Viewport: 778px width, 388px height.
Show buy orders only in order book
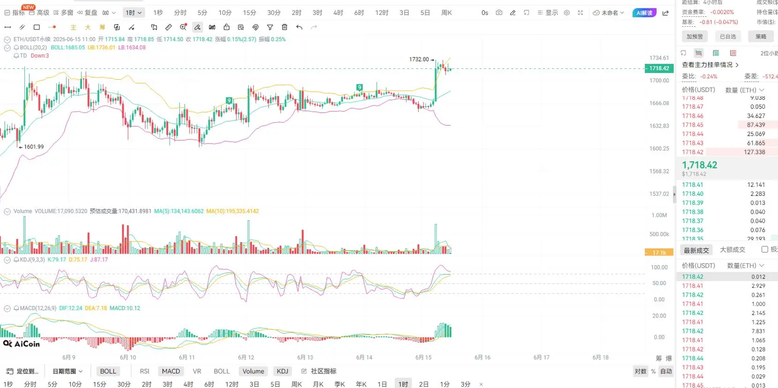click(x=716, y=53)
